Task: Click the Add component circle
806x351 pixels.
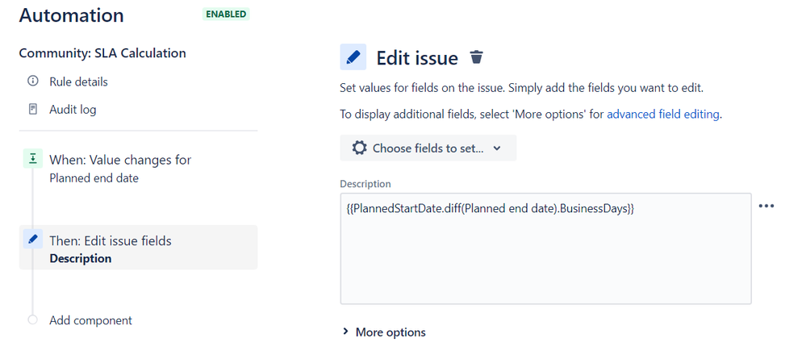Action: [x=33, y=320]
